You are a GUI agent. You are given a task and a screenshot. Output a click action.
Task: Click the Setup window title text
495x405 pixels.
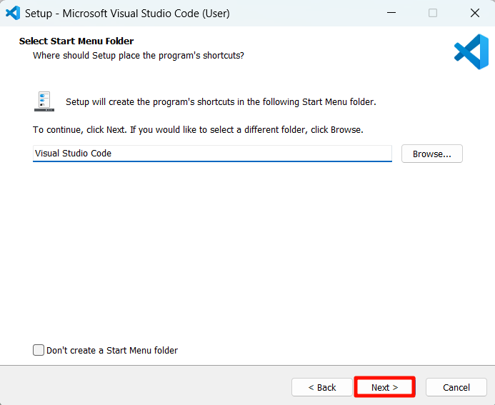[127, 13]
